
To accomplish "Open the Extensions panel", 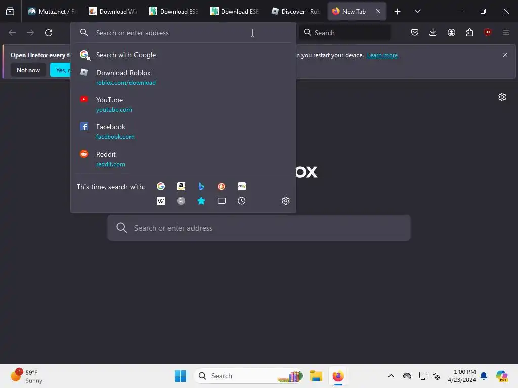I will pyautogui.click(x=469, y=32).
